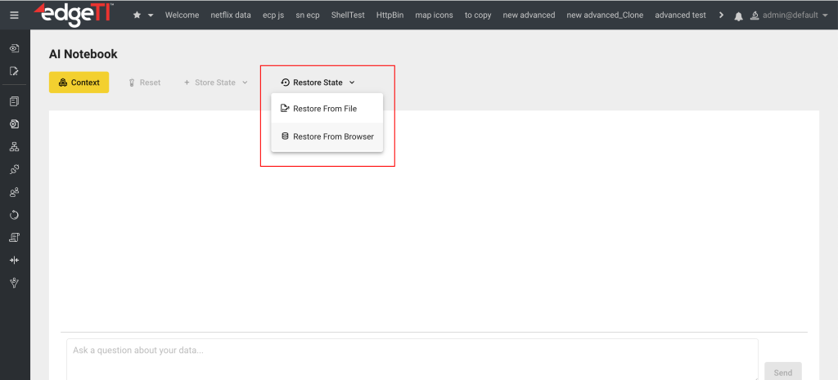The height and width of the screenshot is (380, 838).
Task: Click the edit page icon in sidebar
Action: pos(14,71)
